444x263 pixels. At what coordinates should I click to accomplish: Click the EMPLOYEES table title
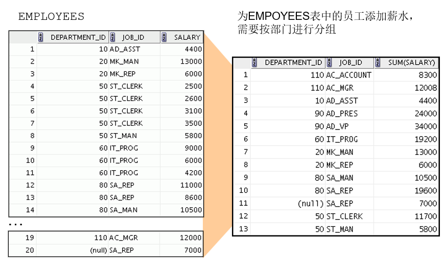(x=51, y=16)
